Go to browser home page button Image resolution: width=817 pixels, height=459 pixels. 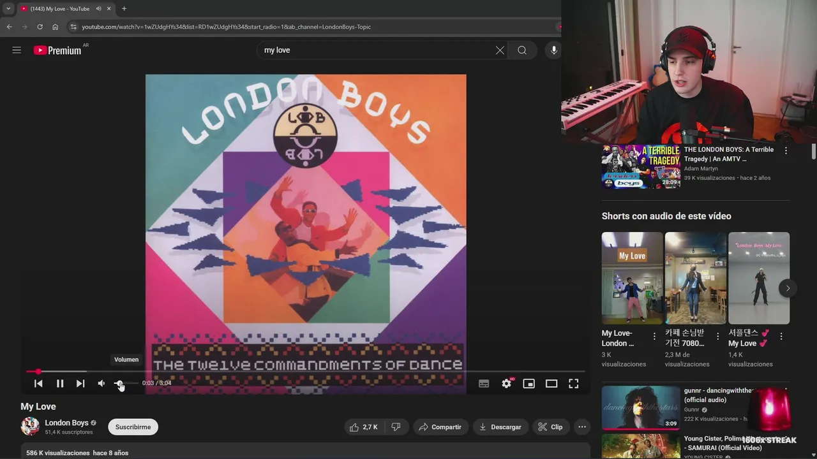55,27
